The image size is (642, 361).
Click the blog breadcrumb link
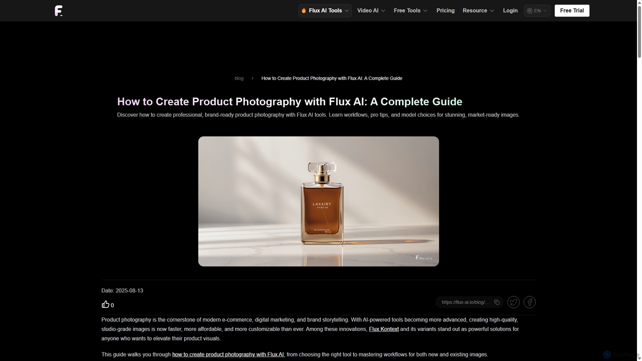239,78
